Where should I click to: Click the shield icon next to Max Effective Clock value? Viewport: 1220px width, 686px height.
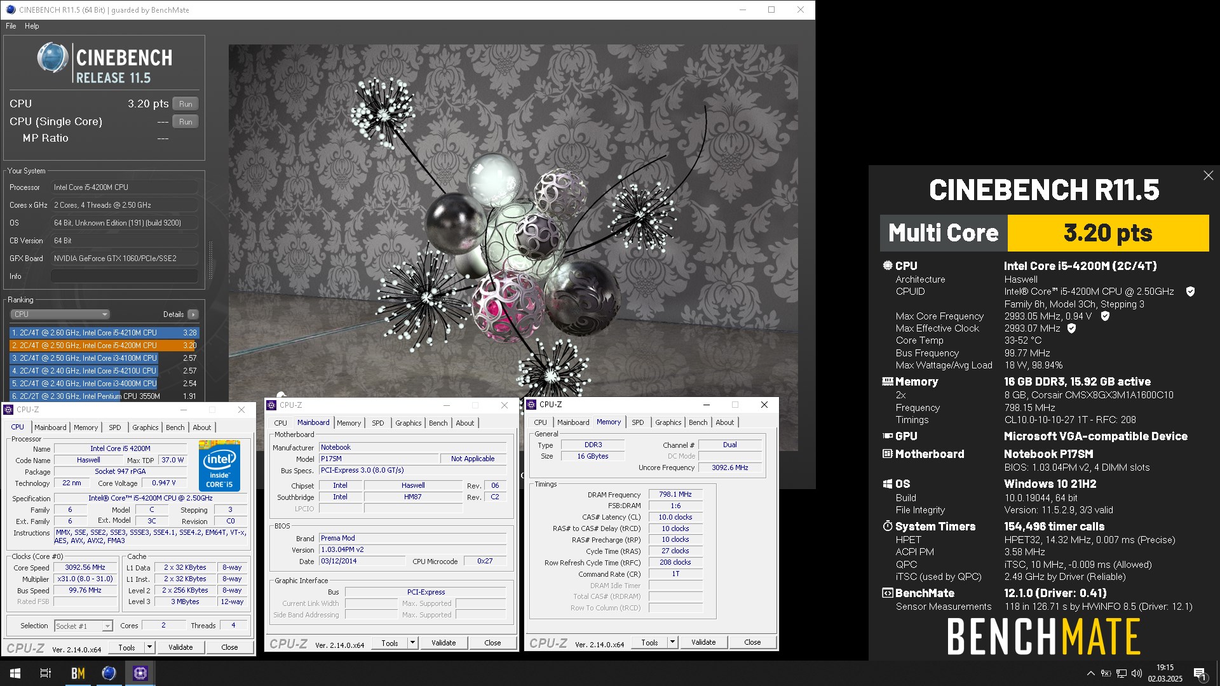pos(1071,328)
